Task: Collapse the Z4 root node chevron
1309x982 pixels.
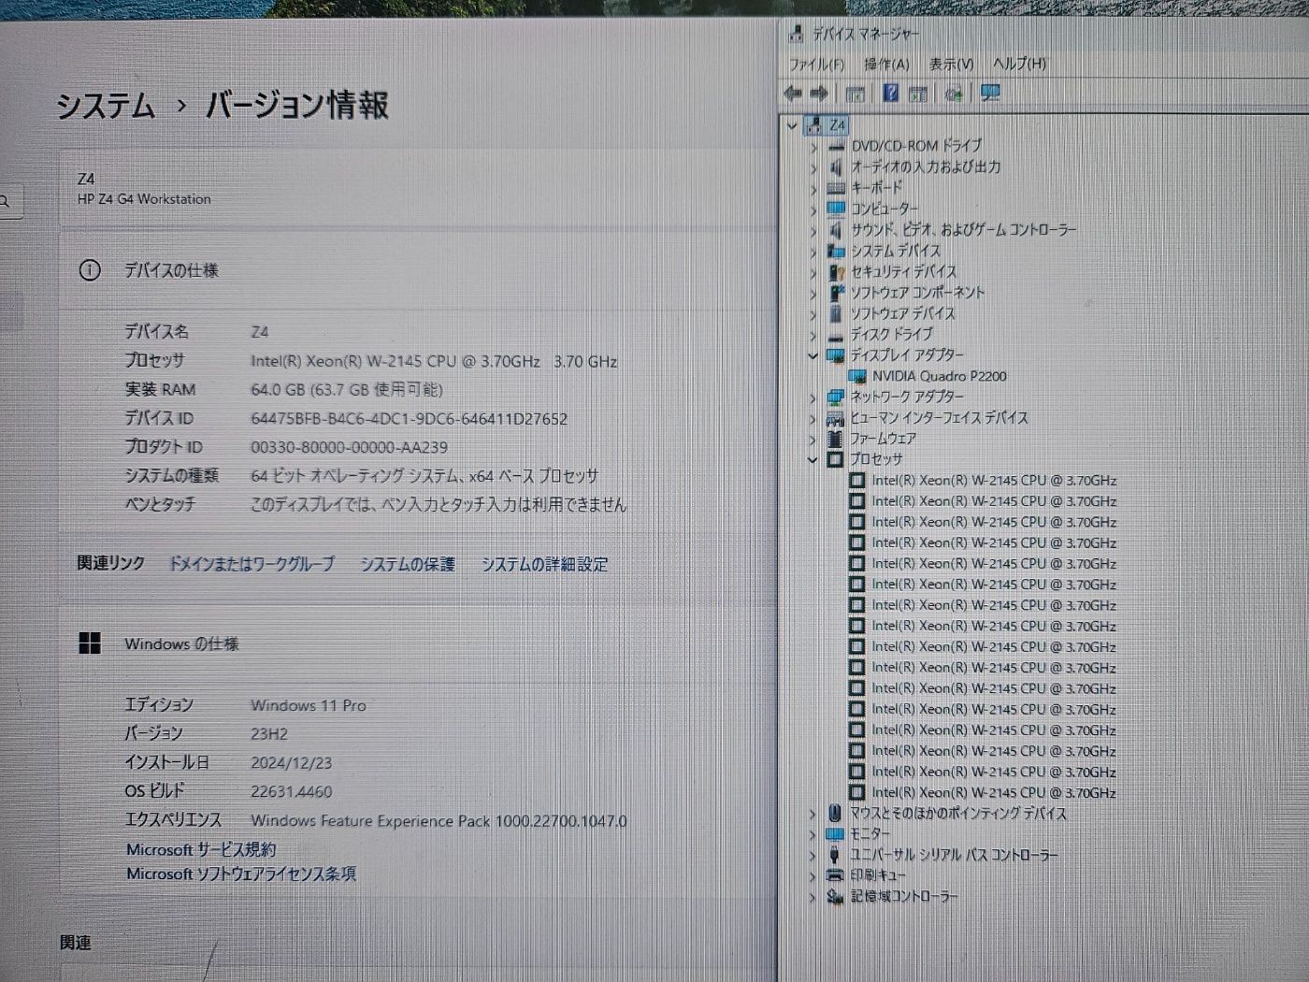Action: point(793,125)
